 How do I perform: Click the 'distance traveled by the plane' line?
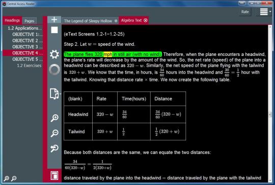[162, 178]
